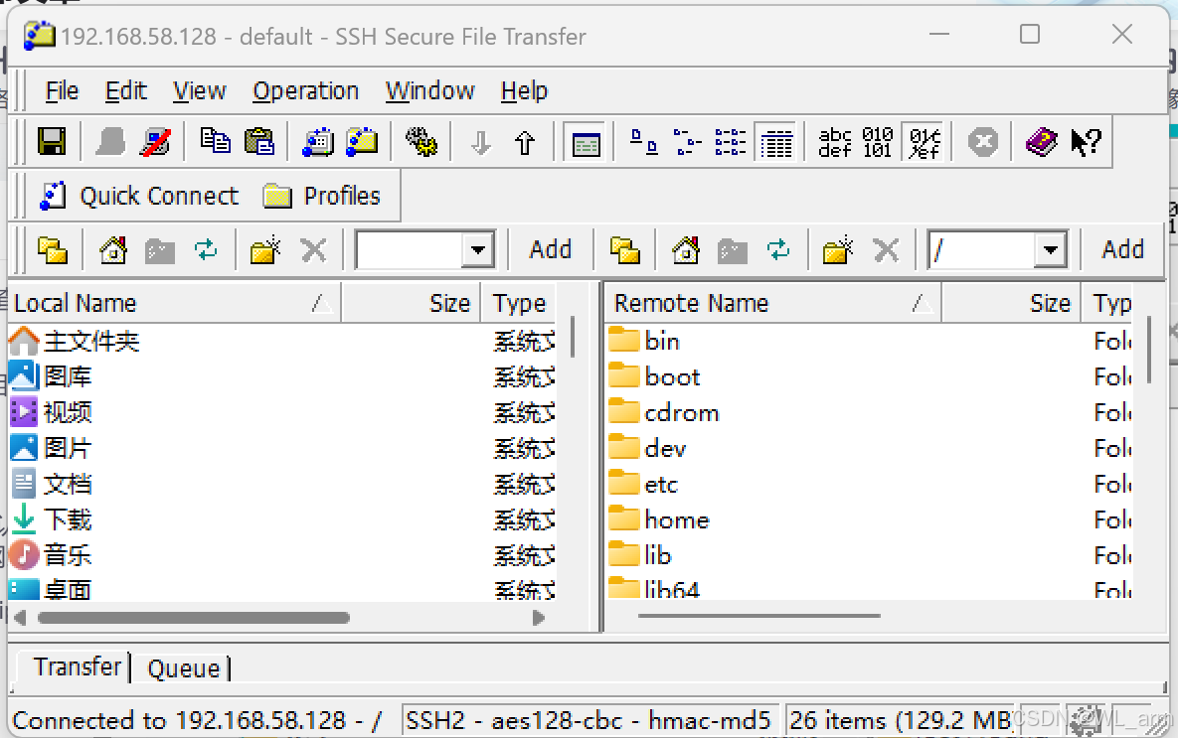
Task: Click remote pane Add button
Action: (x=1122, y=249)
